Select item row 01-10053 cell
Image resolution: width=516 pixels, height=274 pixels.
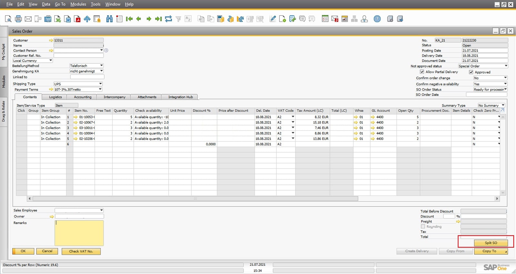click(84, 117)
